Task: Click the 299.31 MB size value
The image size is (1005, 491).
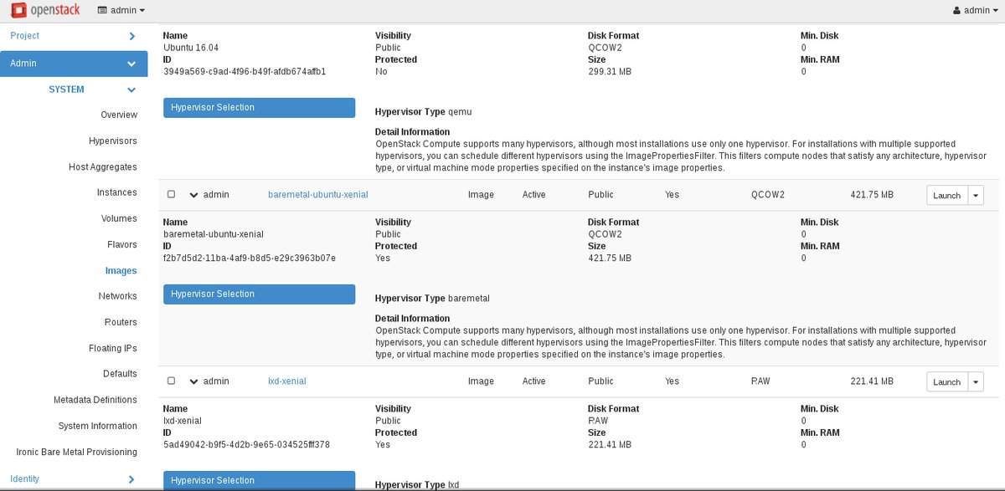Action: coord(610,72)
